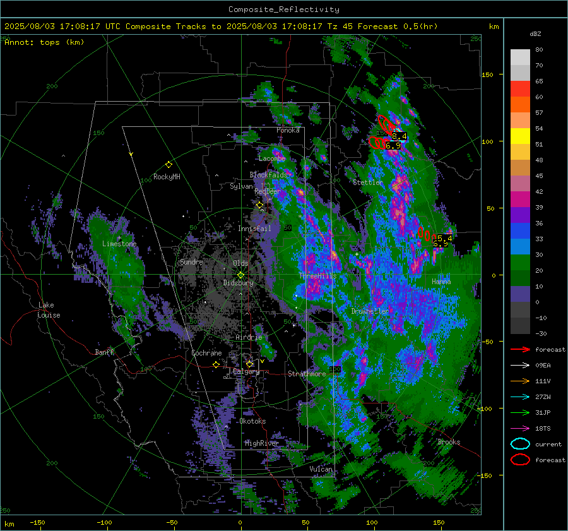Click the red forecast ellipse legend icon

[x=520, y=460]
